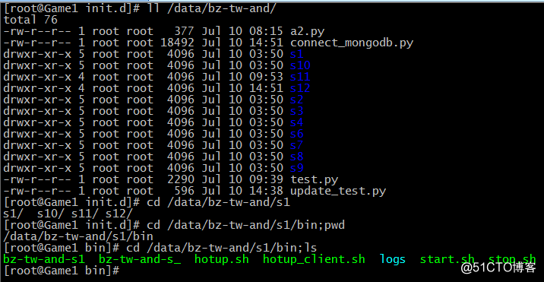Click the timestamp 14:38 on update_test.py row
Screen dimensions: 544x282
click(x=266, y=191)
